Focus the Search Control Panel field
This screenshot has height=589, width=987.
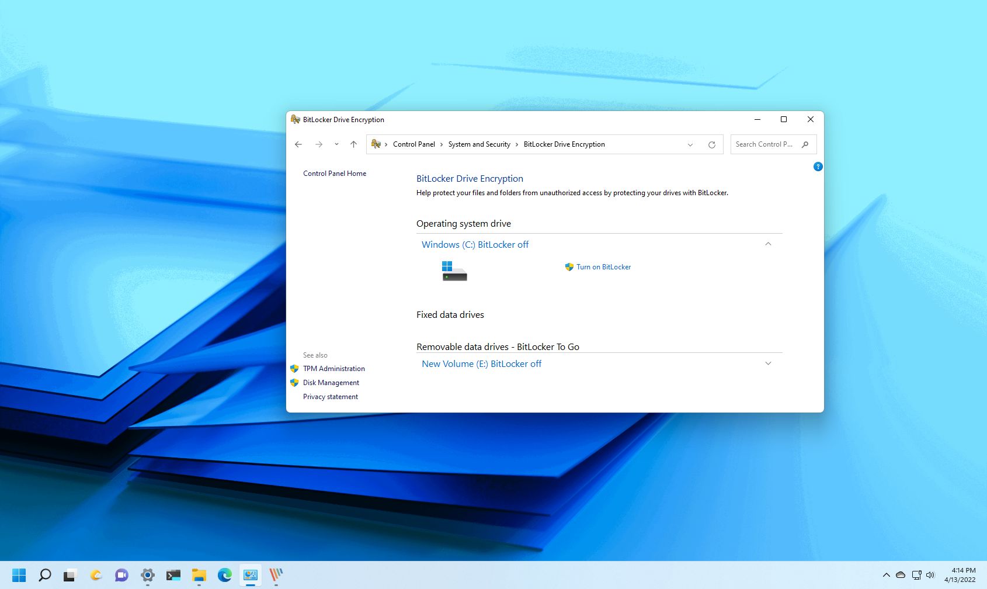774,144
